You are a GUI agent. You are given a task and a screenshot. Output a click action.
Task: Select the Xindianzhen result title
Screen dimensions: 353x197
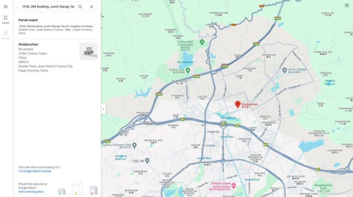pos(28,45)
